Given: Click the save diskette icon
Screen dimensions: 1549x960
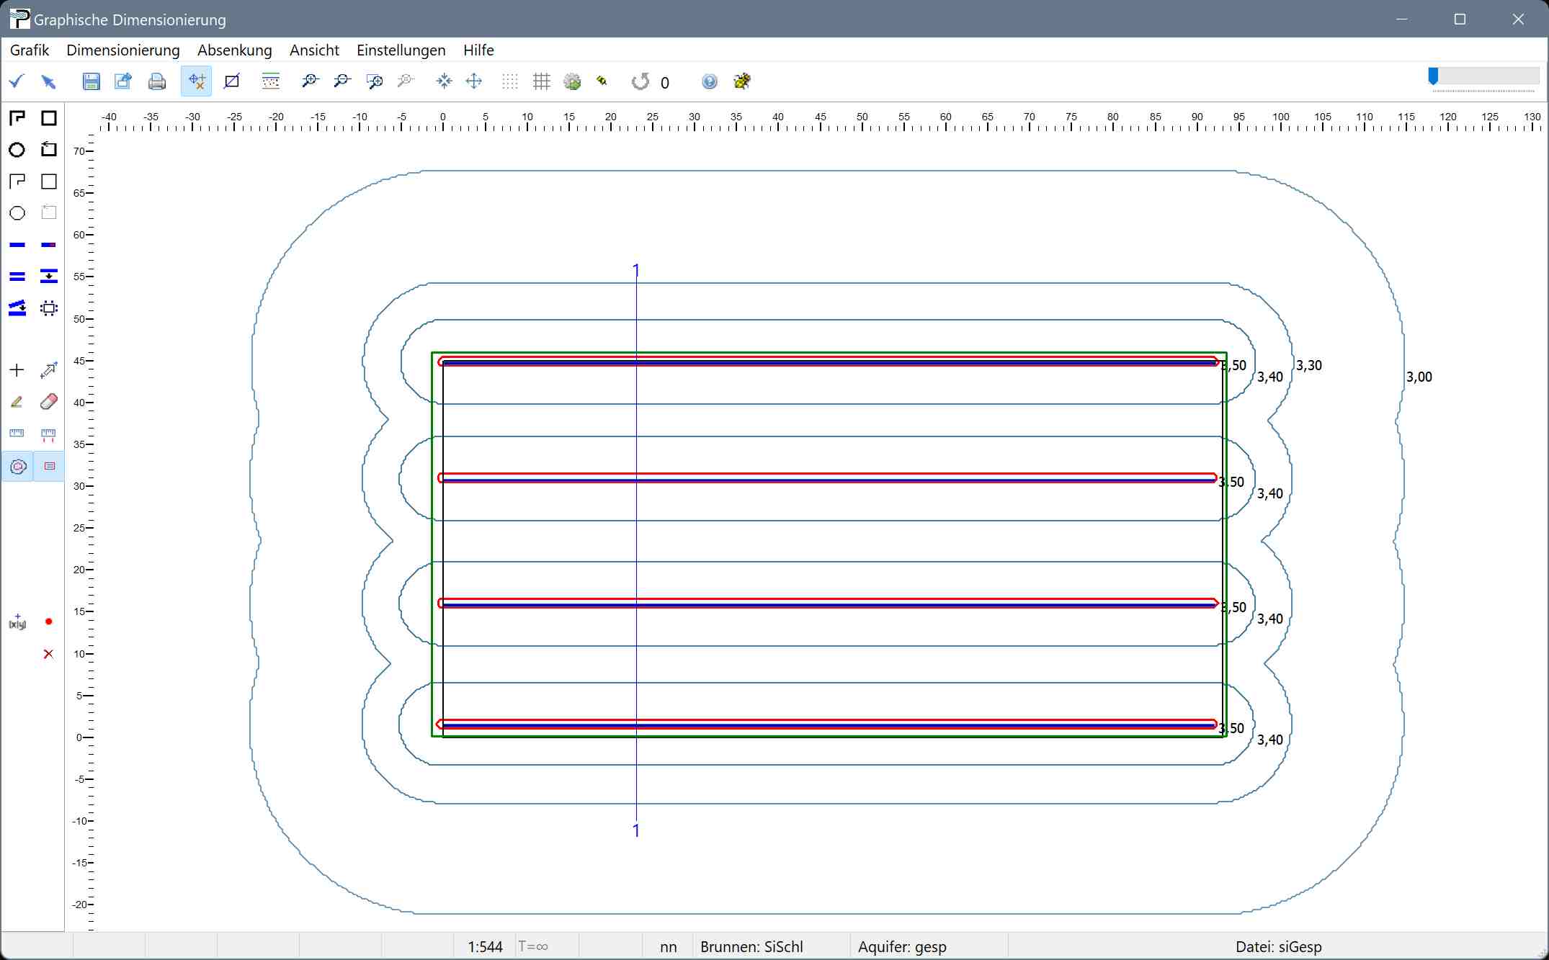Looking at the screenshot, I should point(91,81).
